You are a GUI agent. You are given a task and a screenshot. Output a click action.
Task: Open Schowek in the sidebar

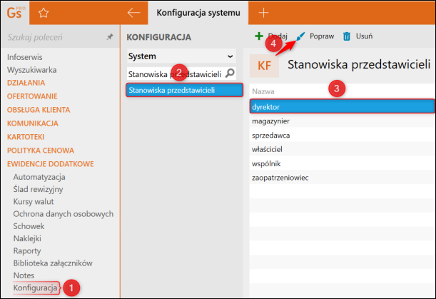(29, 226)
